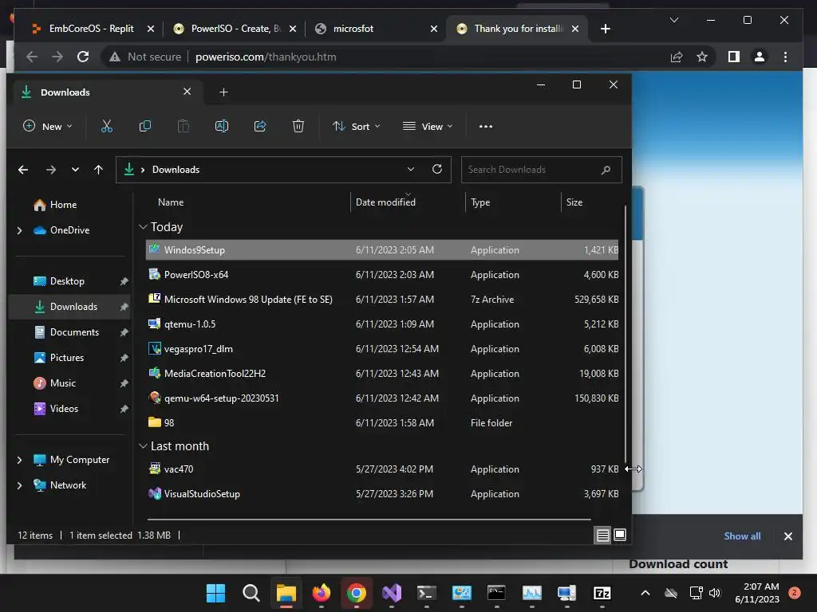Switch to large icons view in status bar
The width and height of the screenshot is (817, 612).
pos(620,535)
